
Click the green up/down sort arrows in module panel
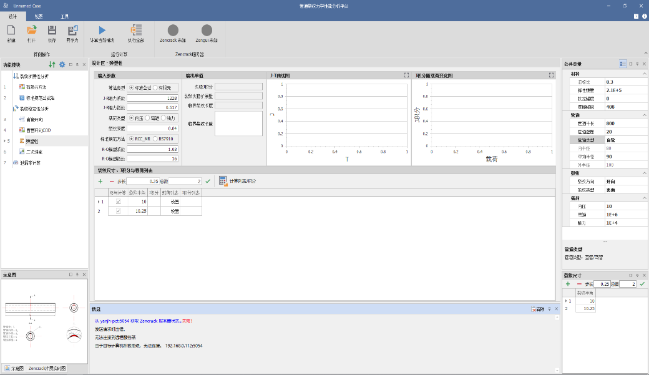click(x=52, y=64)
